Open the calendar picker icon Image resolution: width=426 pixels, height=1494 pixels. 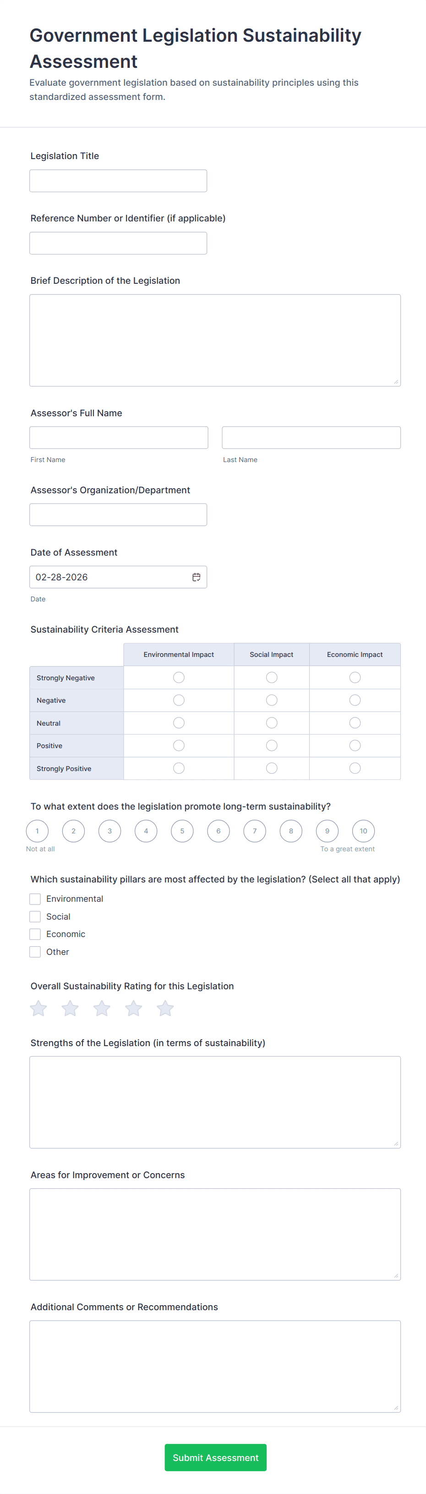197,577
